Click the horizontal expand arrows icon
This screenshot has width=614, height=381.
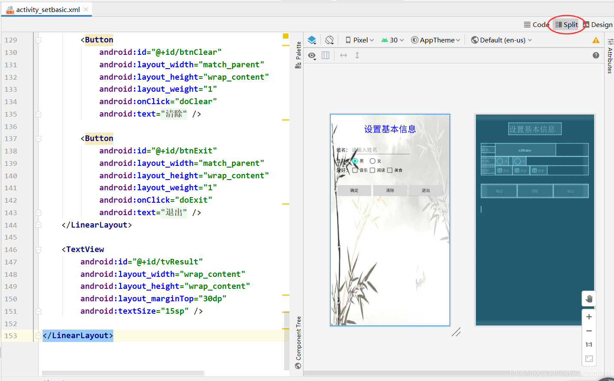[x=343, y=55]
